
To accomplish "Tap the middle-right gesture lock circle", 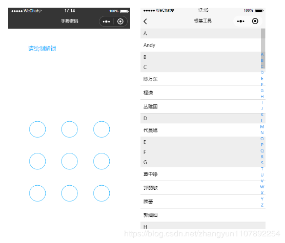I will click(x=101, y=161).
